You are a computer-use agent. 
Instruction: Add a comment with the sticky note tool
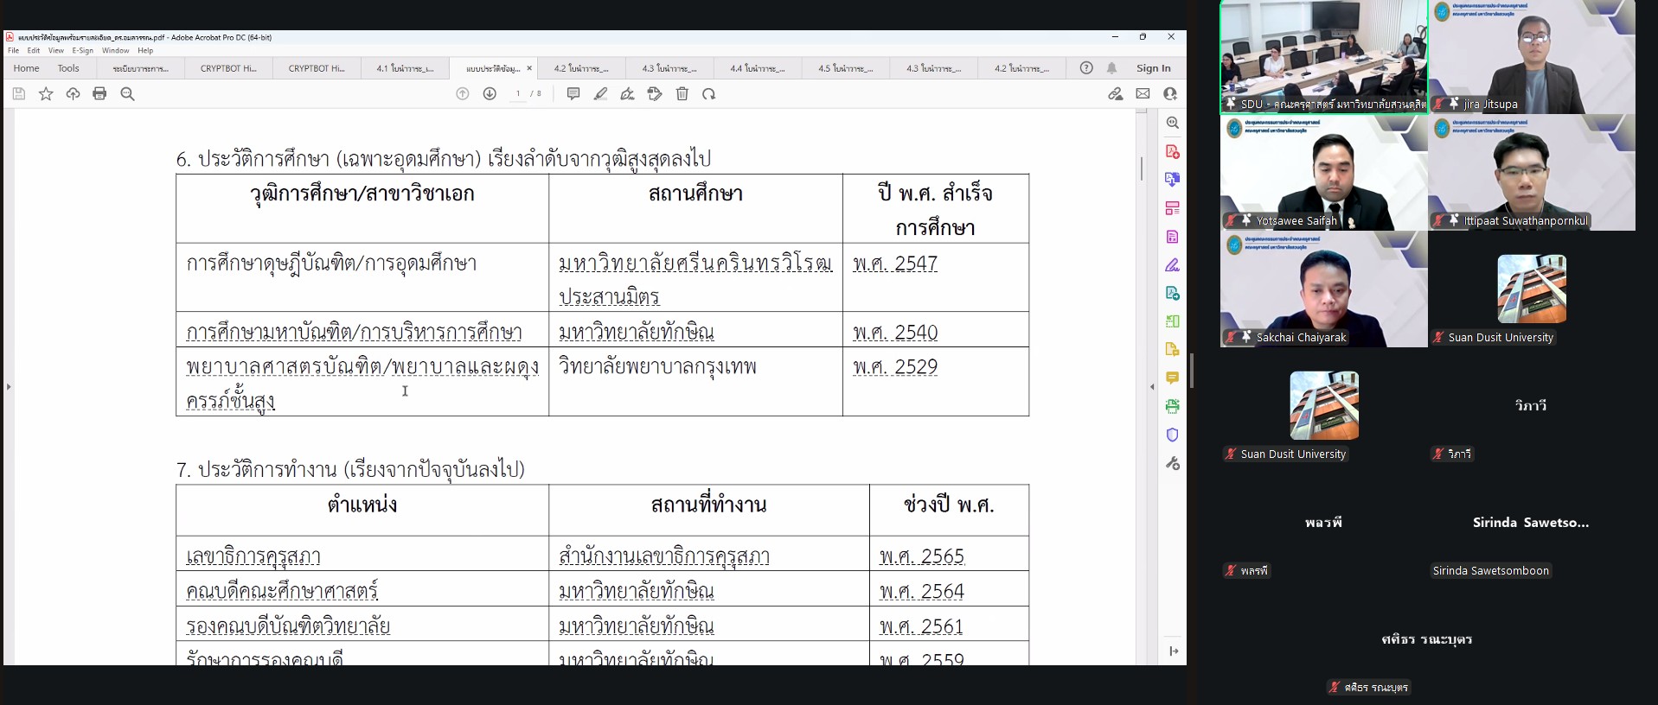[573, 93]
